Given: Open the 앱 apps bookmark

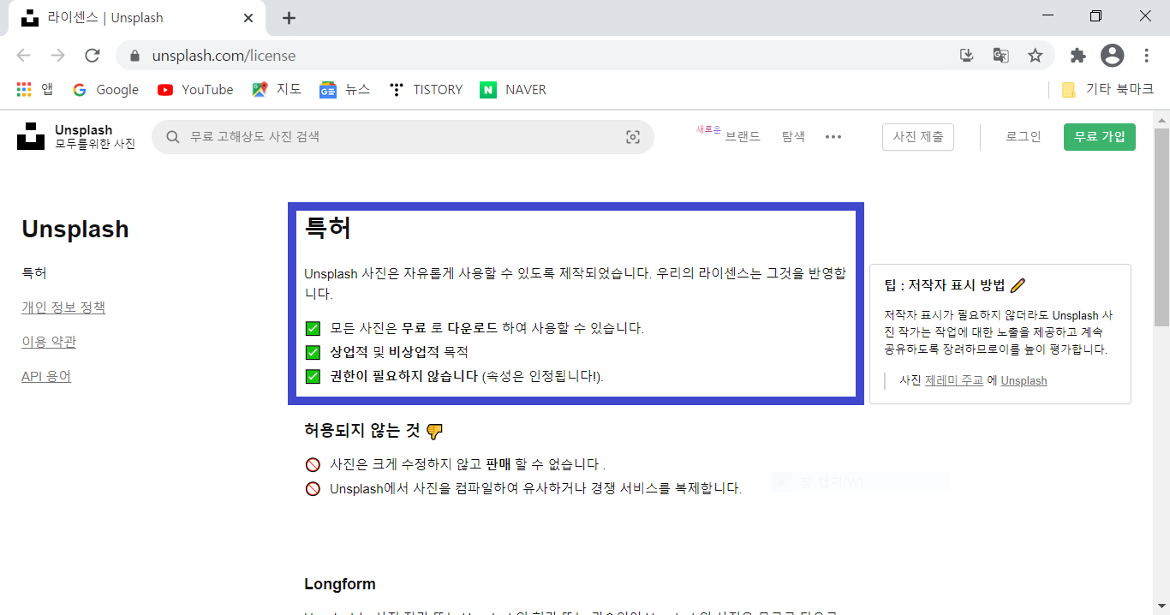Looking at the screenshot, I should pyautogui.click(x=34, y=89).
